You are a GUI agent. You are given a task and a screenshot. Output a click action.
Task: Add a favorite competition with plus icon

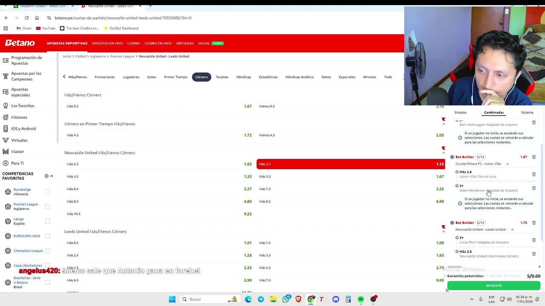pyautogui.click(x=46, y=176)
